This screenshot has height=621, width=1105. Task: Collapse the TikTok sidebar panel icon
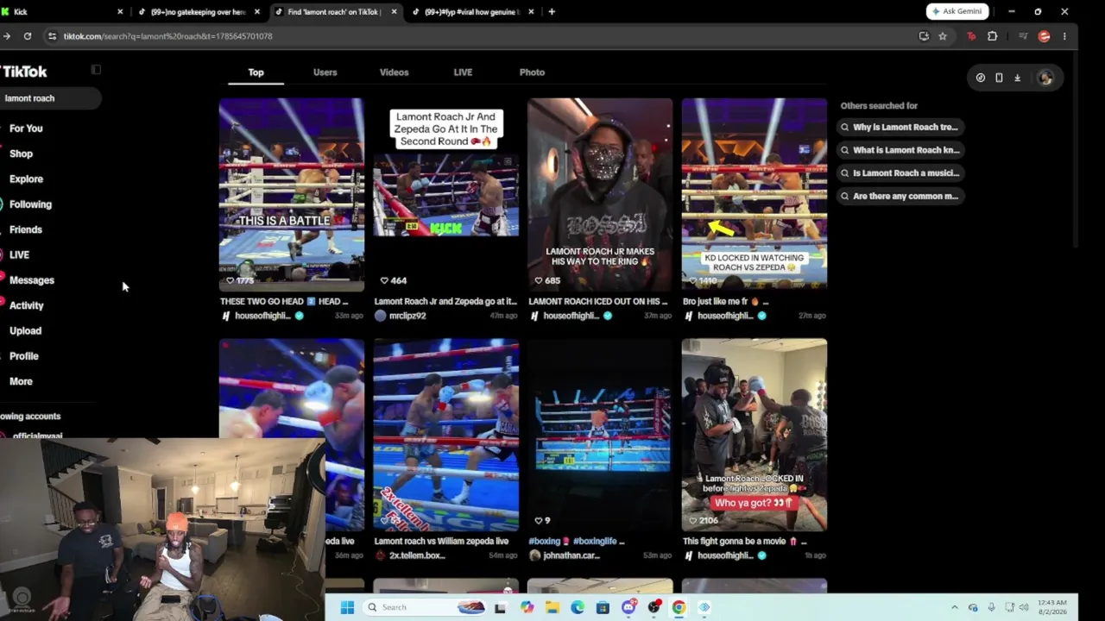pos(96,70)
